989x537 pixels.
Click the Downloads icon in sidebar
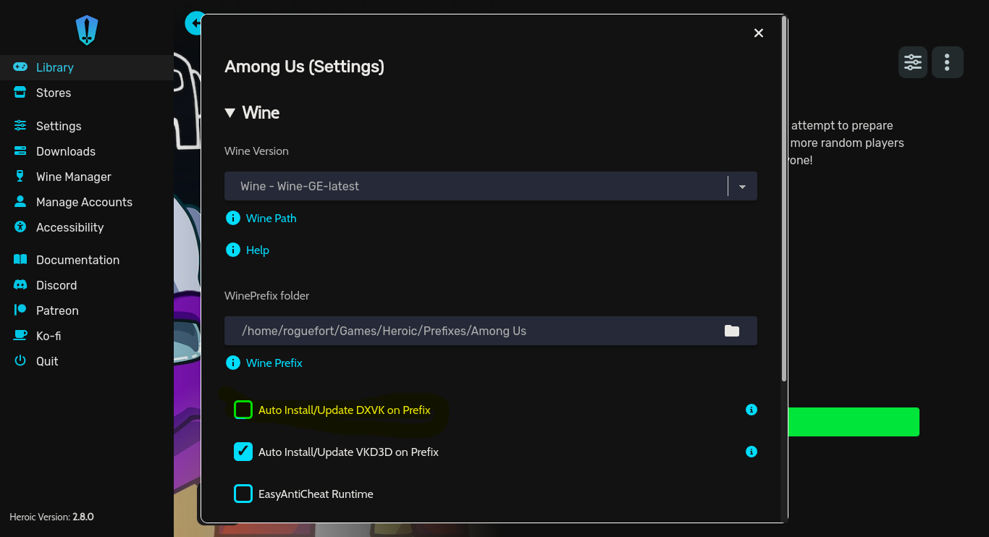(20, 151)
